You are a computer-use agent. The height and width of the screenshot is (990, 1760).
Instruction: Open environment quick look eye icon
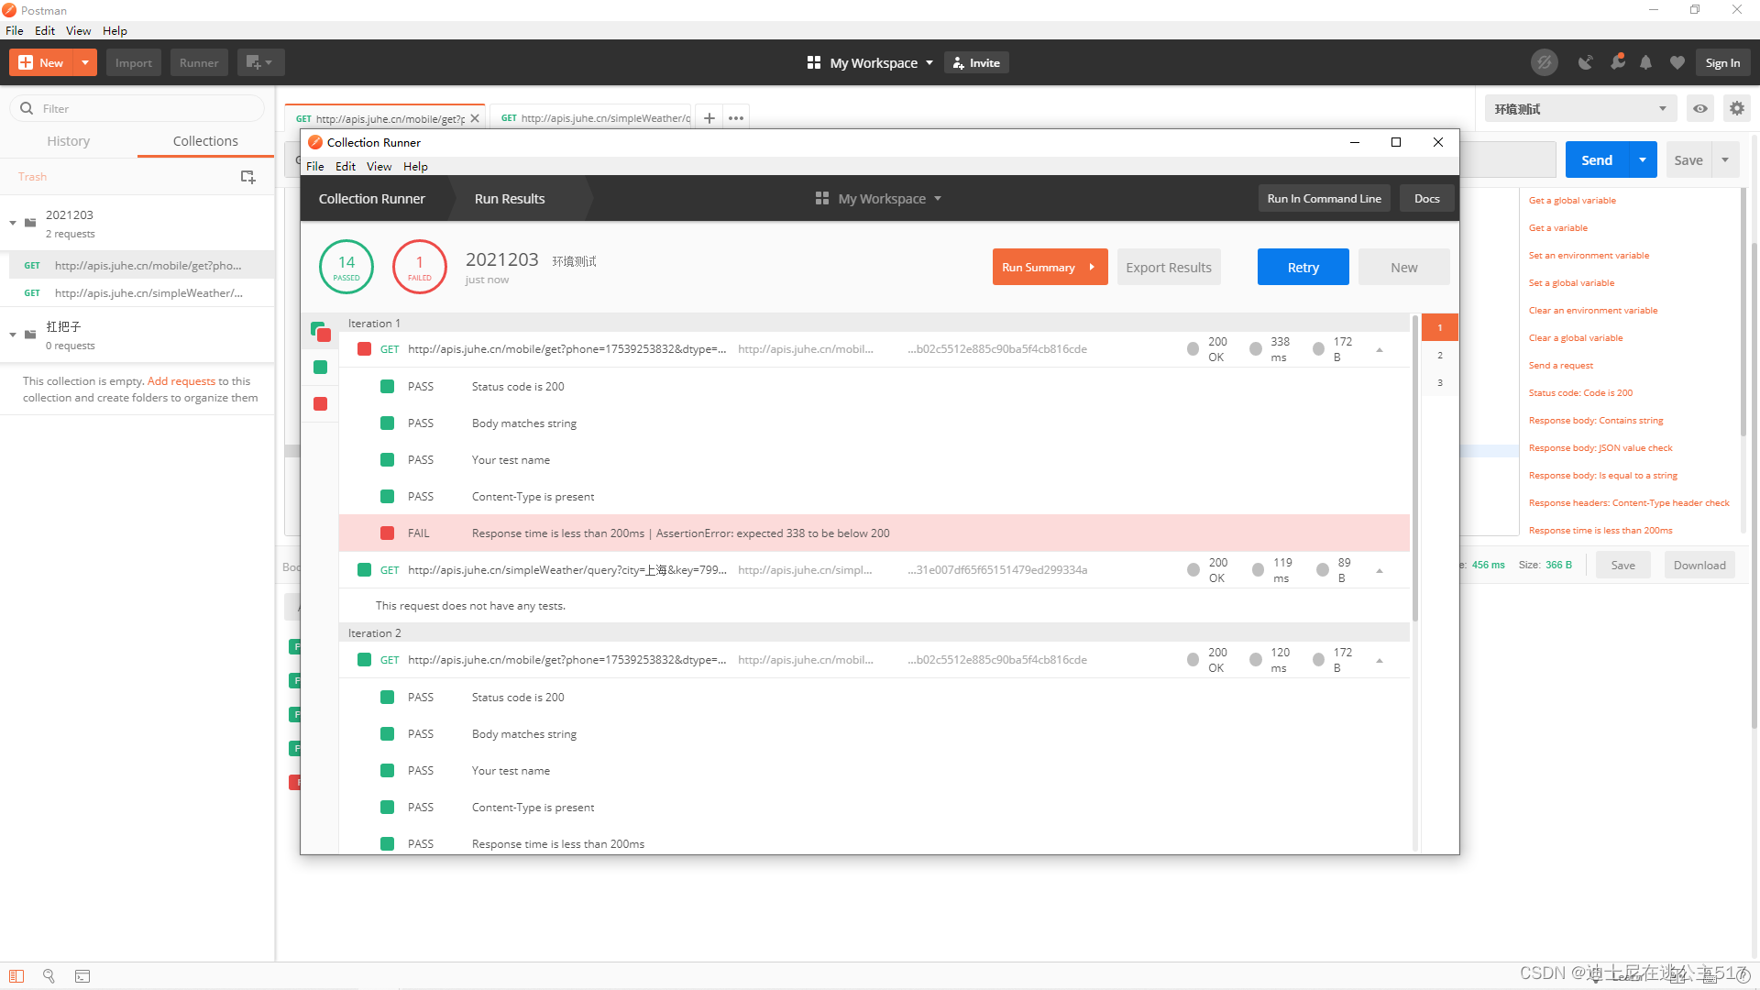[1700, 109]
